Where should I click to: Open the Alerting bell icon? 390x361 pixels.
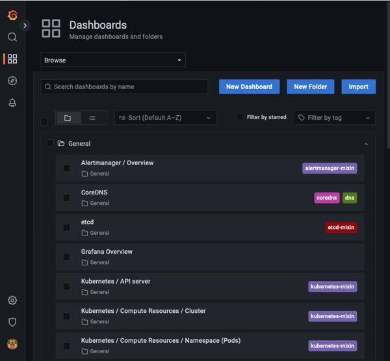click(x=12, y=103)
